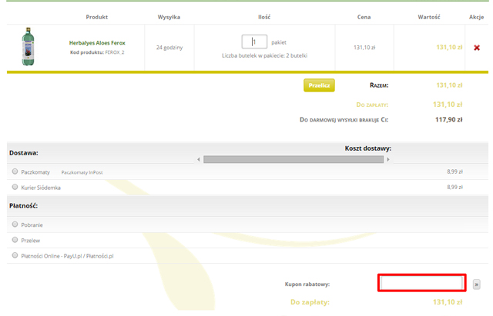Click the scrollbar's left arrow
Viewport: 493px width, 316px height.
point(199,159)
